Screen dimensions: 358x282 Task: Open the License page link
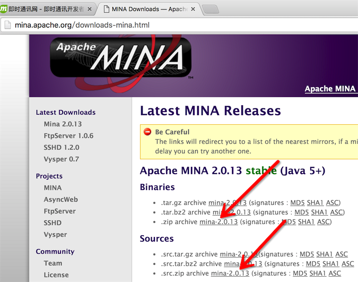click(56, 275)
